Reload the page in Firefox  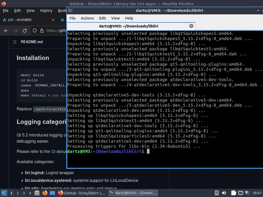(x=25, y=31)
